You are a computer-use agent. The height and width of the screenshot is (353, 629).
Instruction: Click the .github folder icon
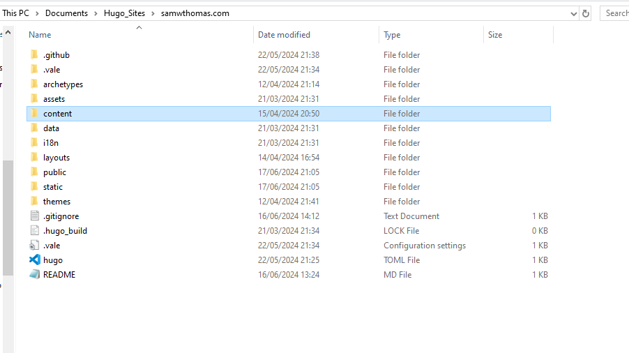[34, 55]
